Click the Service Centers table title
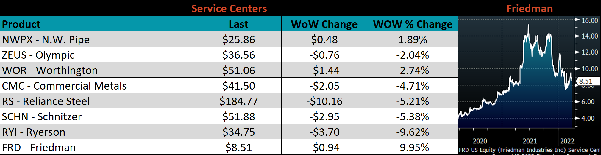Image resolution: width=601 pixels, height=155 pixels. pos(229,8)
